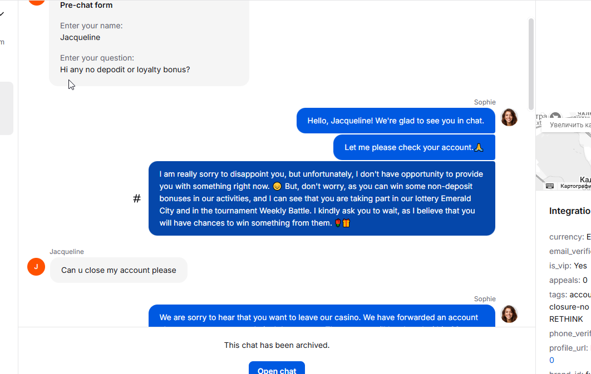Screen dimensions: 591x374
Task: Click the chat conversation vertical scrollbar
Action: click(x=531, y=63)
